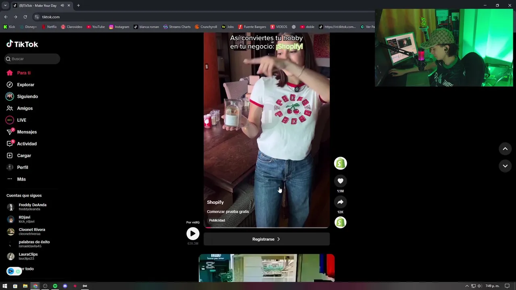Go to next video with down arrow

(x=505, y=166)
